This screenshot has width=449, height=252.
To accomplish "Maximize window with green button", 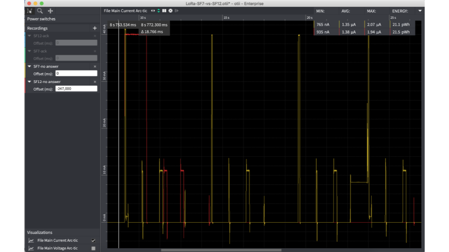I will click(42, 3).
